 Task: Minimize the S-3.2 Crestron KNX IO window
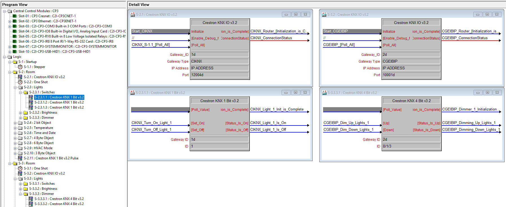(x=478, y=14)
